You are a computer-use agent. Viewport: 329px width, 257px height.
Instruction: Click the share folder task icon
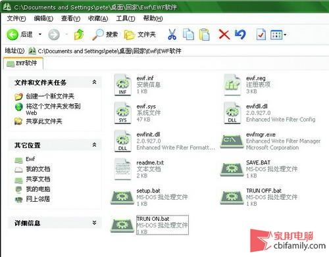point(18,121)
